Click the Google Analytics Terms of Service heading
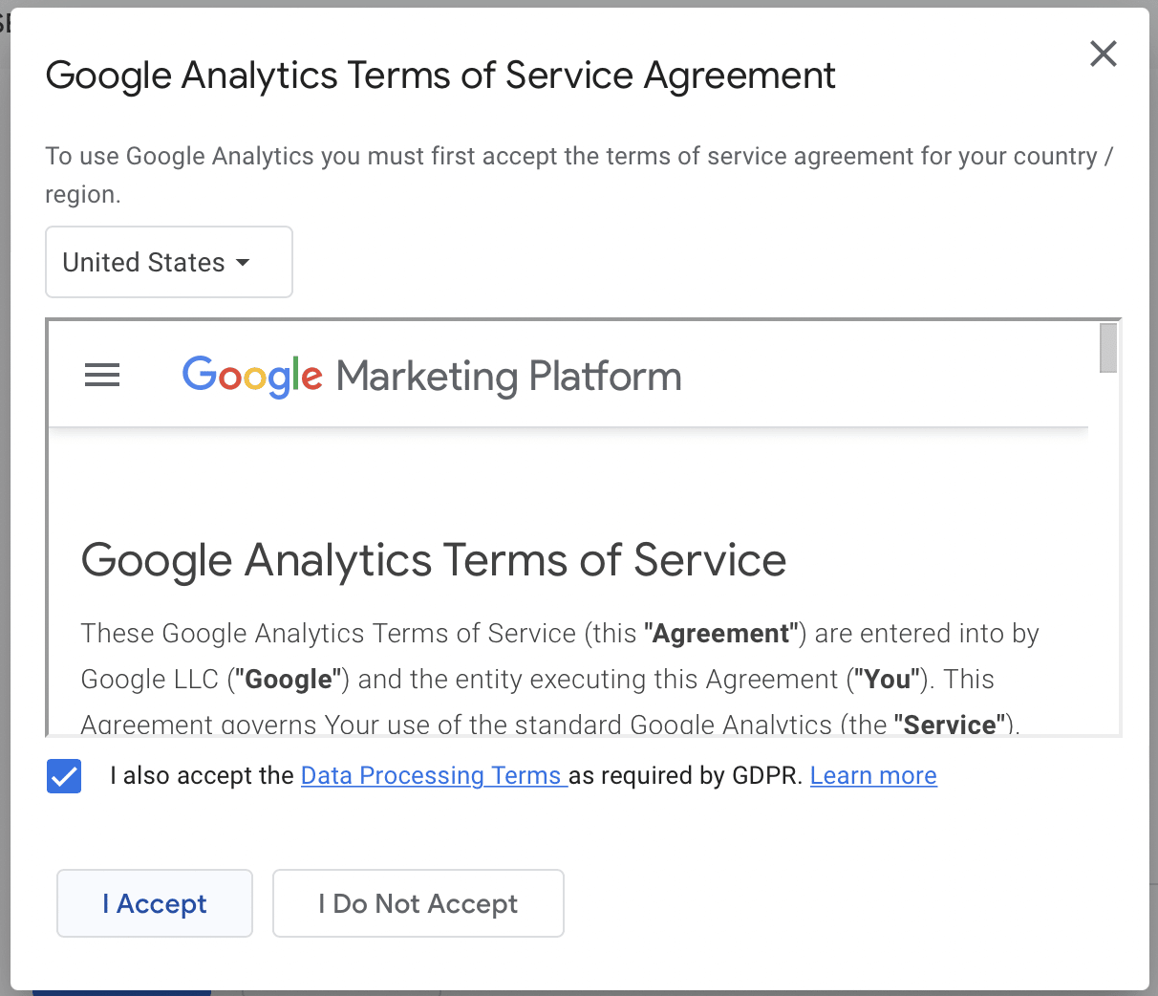The image size is (1158, 996). 434,560
